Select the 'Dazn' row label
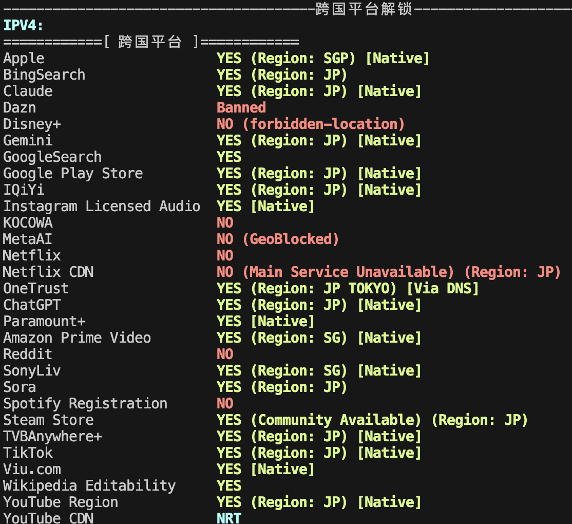The height and width of the screenshot is (524, 572). click(20, 108)
